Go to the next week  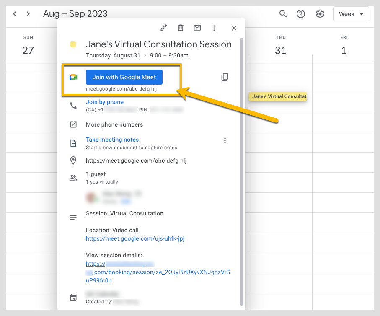28,14
